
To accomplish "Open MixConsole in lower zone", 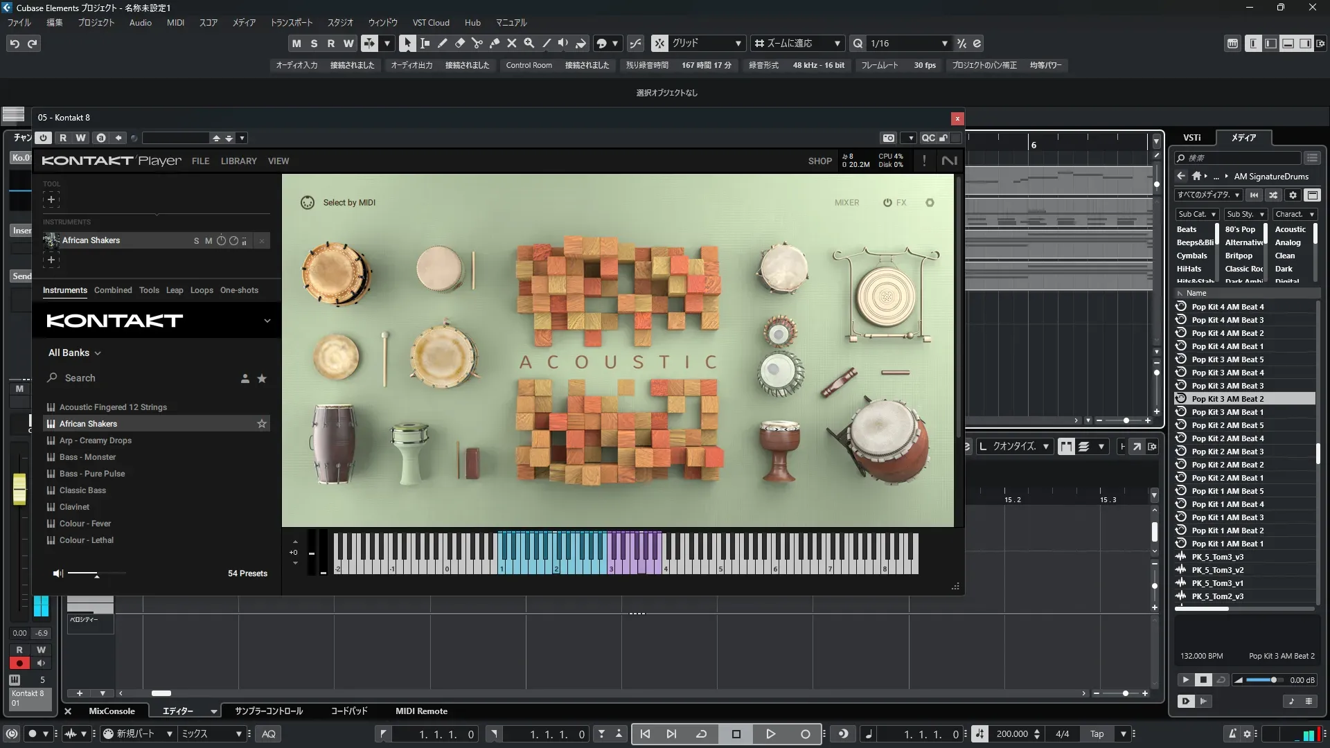I will (x=112, y=711).
